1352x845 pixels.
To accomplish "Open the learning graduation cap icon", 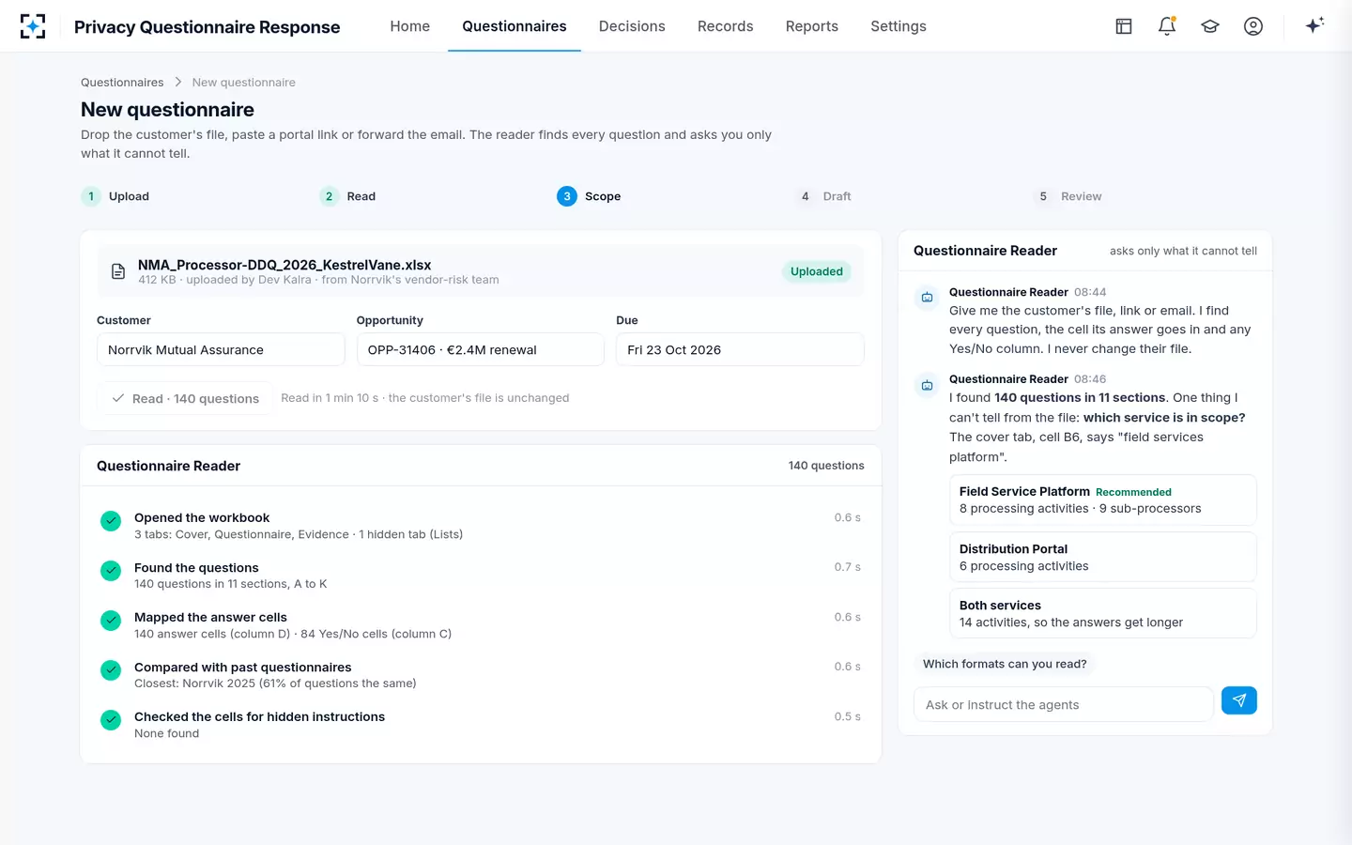I will pos(1210,26).
